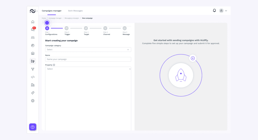Open the properties building icon

33,85
